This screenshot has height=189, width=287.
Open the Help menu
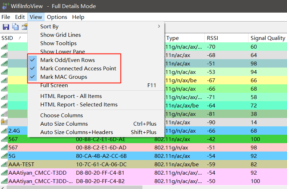click(x=78, y=17)
